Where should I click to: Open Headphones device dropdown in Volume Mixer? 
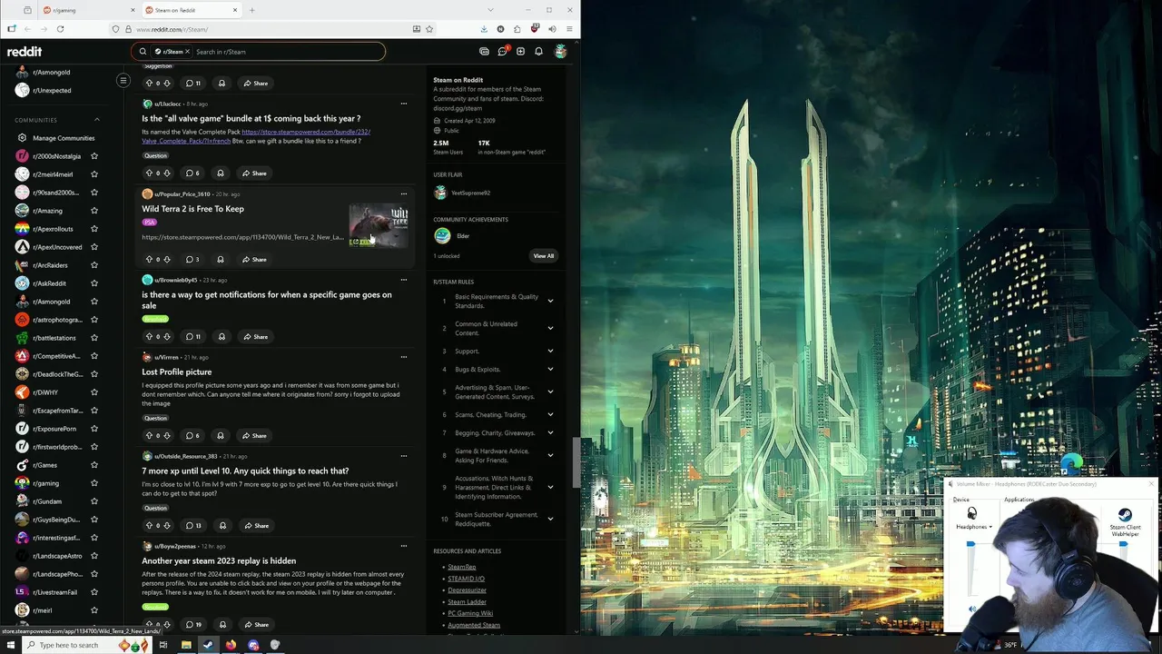(x=974, y=527)
